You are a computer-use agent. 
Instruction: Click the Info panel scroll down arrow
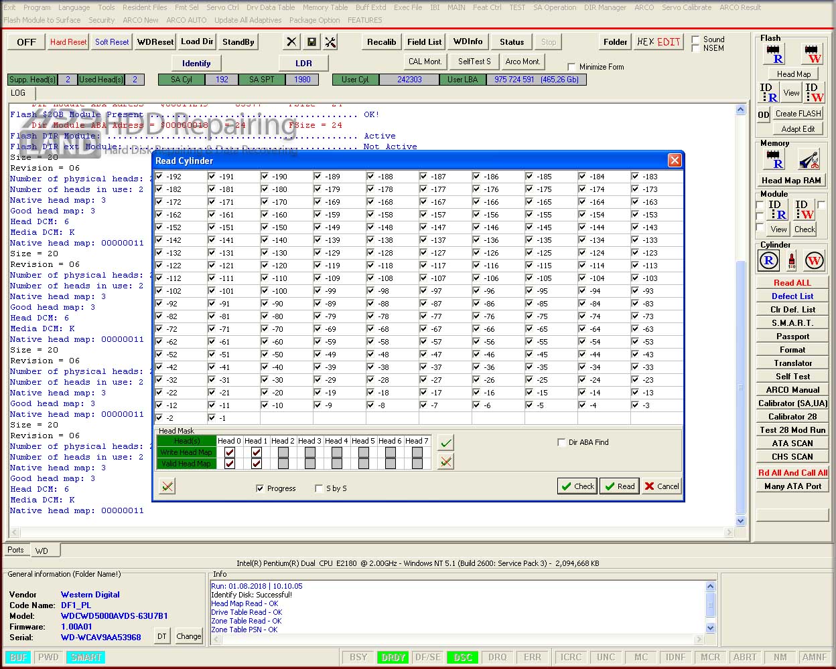(x=711, y=628)
